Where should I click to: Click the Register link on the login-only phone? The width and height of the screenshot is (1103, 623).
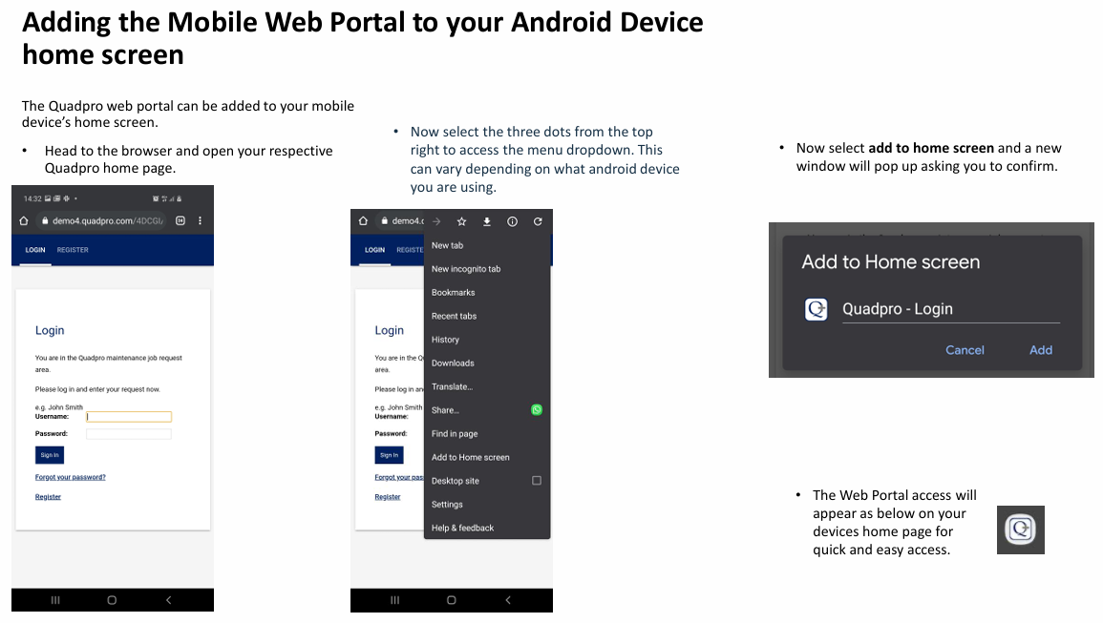[x=48, y=497]
